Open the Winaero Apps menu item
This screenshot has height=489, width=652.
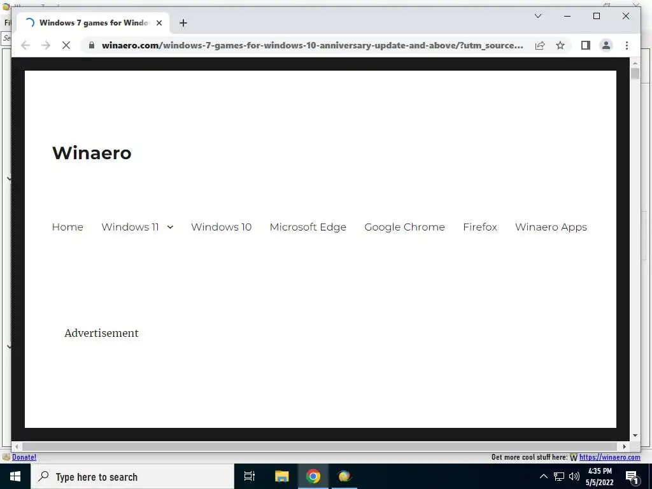coord(551,227)
